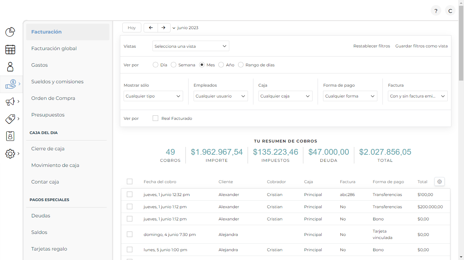Go to next month with right arrow
The width and height of the screenshot is (464, 260).
164,28
